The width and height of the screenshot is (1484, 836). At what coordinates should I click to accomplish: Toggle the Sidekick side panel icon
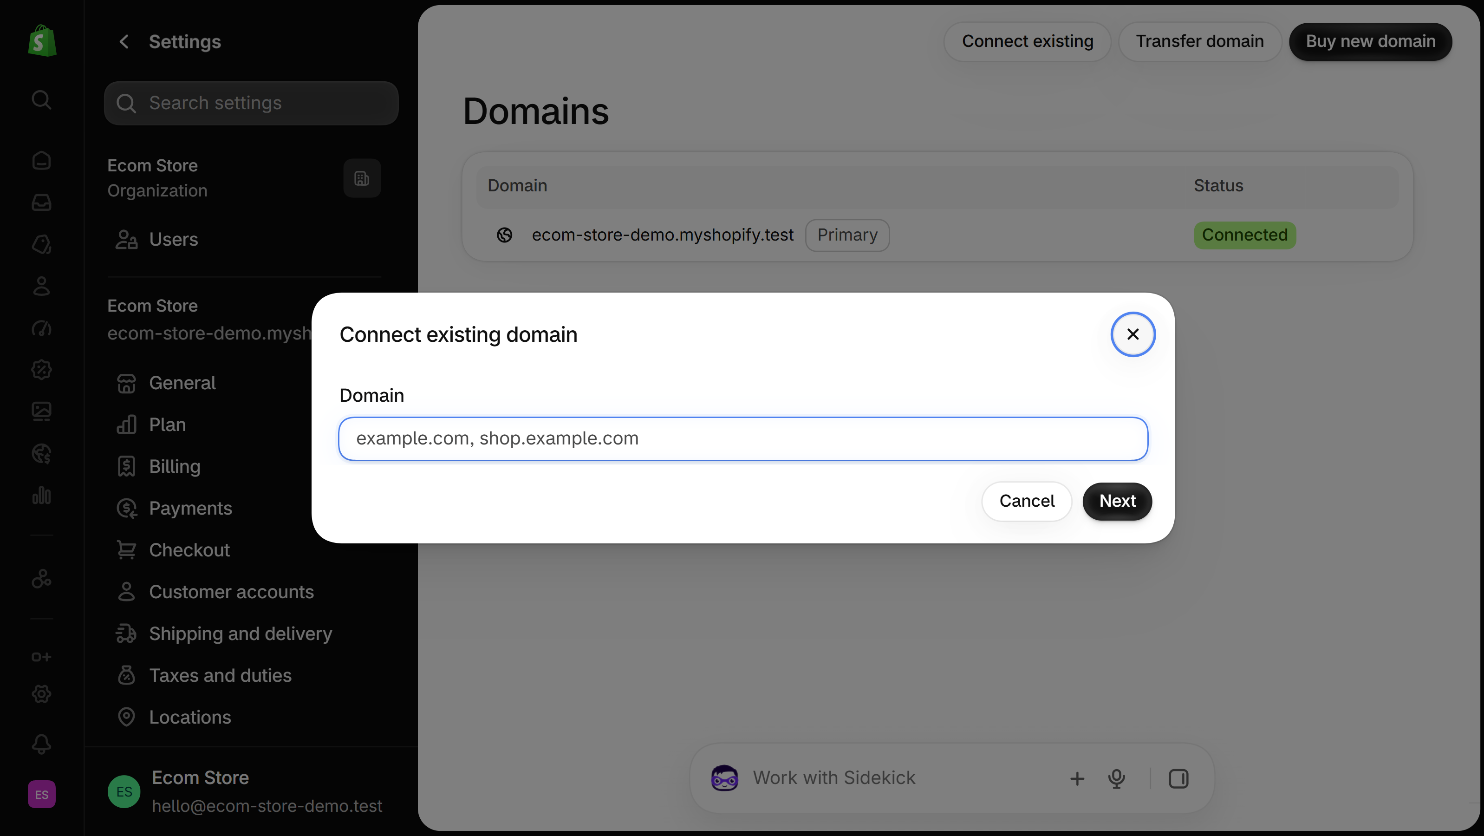click(x=1178, y=779)
